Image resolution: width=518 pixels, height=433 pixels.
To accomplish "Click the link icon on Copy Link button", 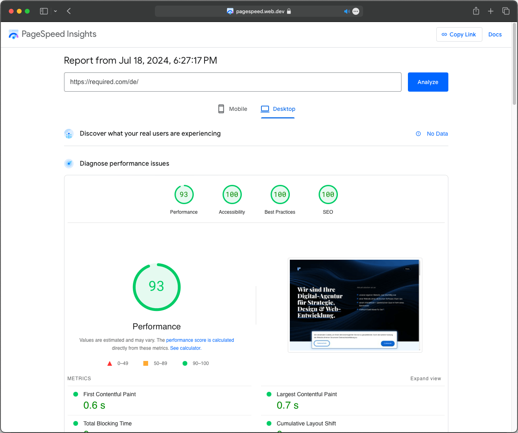I will 444,34.
